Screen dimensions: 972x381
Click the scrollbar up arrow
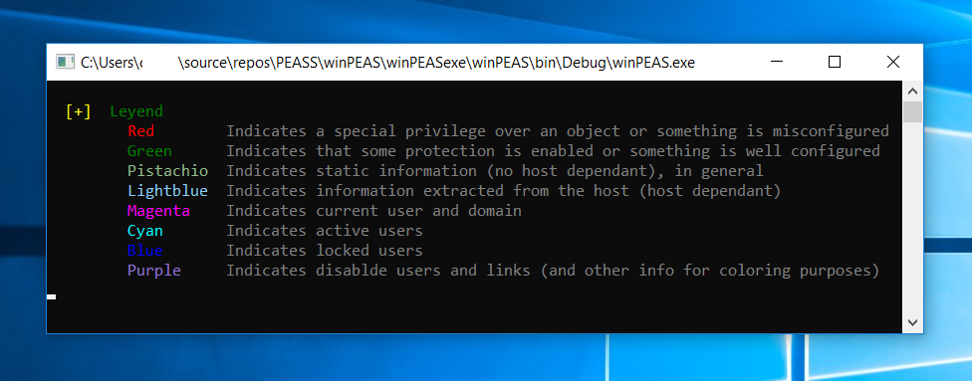(912, 92)
